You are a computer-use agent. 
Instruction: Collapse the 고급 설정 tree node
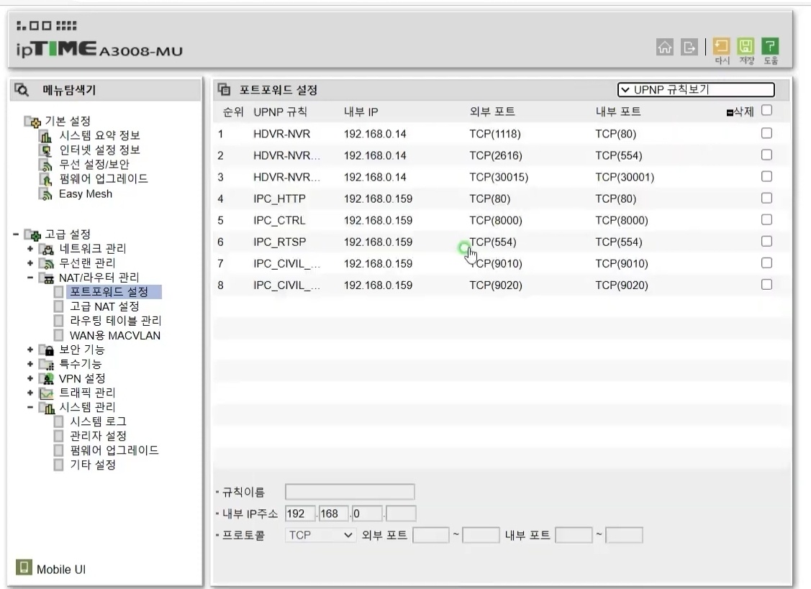pos(16,234)
